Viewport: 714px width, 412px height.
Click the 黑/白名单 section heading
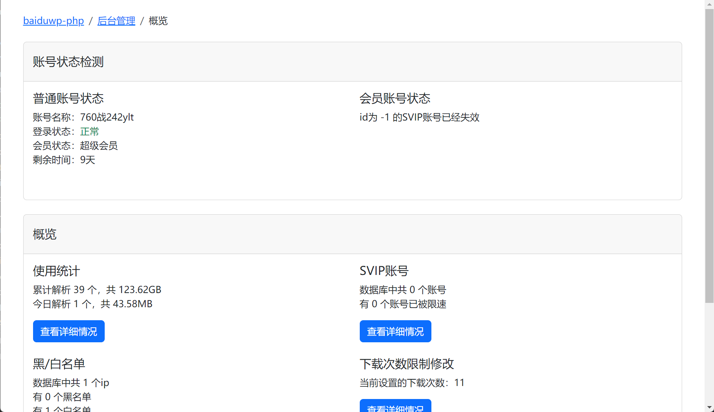(x=59, y=364)
